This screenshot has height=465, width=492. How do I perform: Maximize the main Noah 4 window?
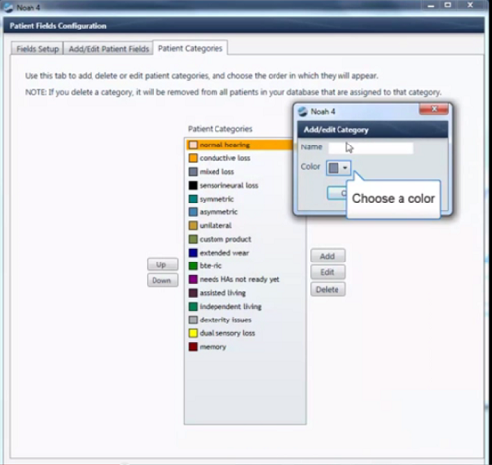(448, 5)
